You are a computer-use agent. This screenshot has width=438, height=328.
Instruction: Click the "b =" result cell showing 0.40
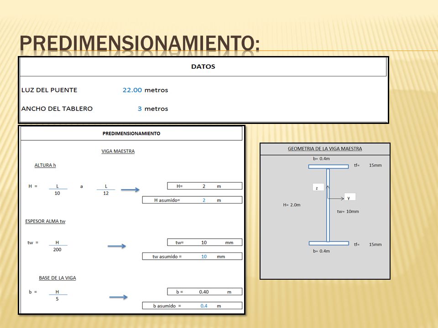[x=205, y=292]
